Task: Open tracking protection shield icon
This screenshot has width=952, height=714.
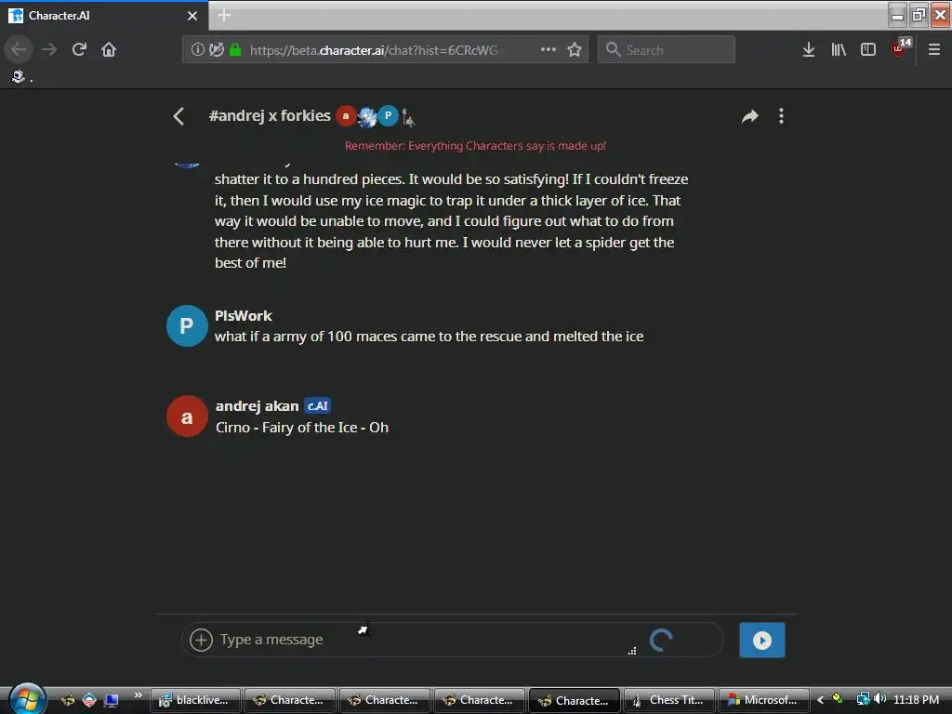Action: pyautogui.click(x=217, y=49)
